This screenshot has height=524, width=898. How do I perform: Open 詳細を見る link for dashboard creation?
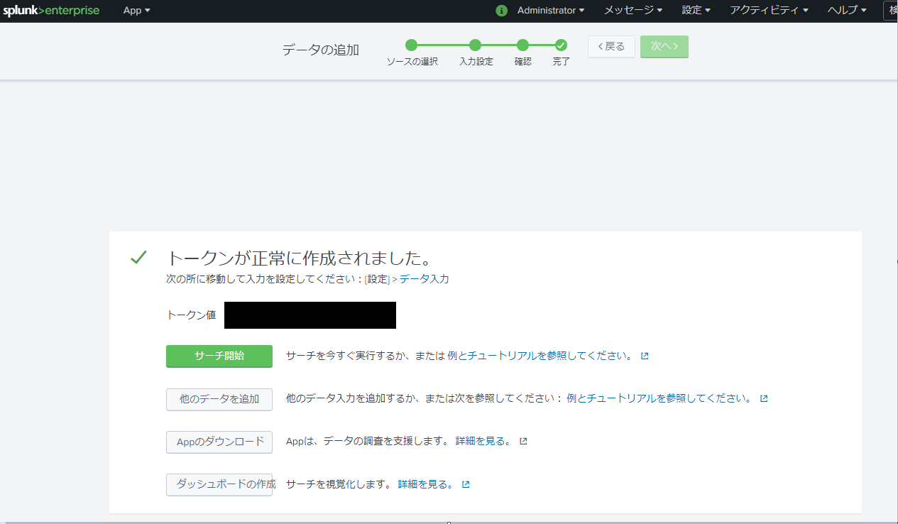pyautogui.click(x=426, y=484)
